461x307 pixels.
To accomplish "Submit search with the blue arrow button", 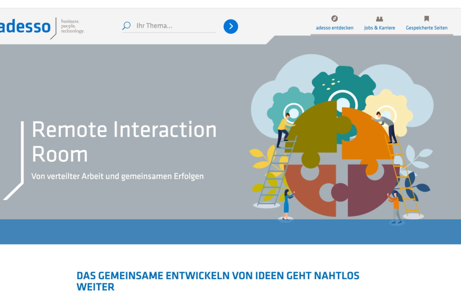I will tap(231, 26).
